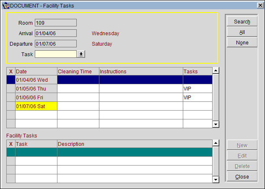This screenshot has height=189, width=265.
Task: Select the 01/05/06 Thu date row
Action: pyautogui.click(x=36, y=88)
